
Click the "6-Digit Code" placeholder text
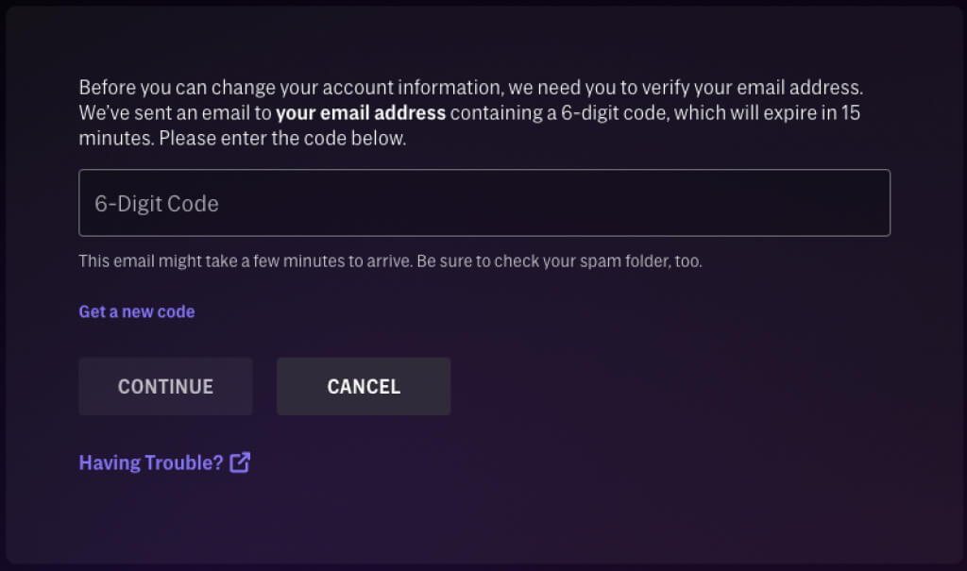(157, 203)
